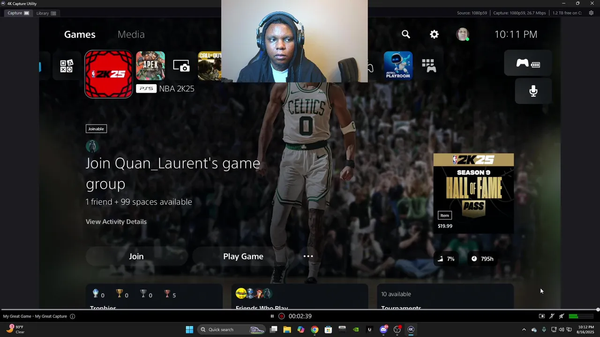The height and width of the screenshot is (337, 600).
Task: Select the Call of Duty game tile
Action: 210,66
